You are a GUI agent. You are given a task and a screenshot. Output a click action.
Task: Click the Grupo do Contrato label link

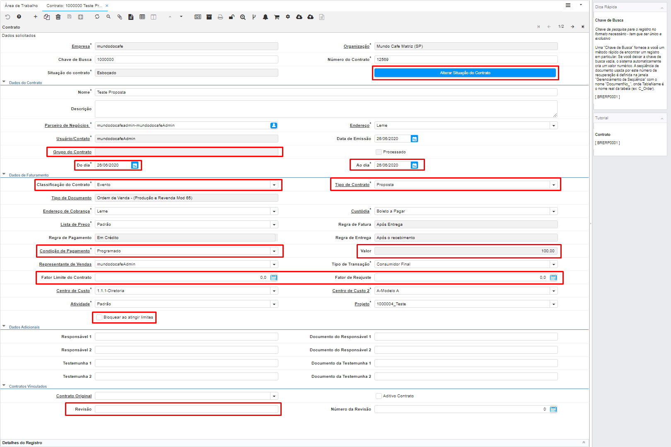coord(72,152)
